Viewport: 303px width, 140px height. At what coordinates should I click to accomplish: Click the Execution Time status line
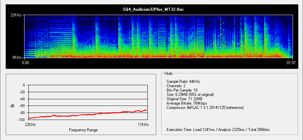(x=218, y=129)
